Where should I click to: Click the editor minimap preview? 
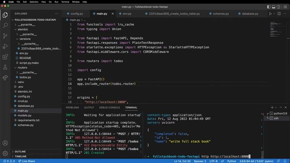tap(275, 29)
